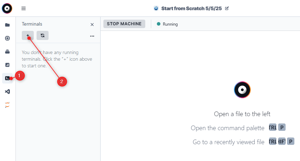
Task: Show the Datasets panel via the stack icon
Action: click(x=7, y=52)
